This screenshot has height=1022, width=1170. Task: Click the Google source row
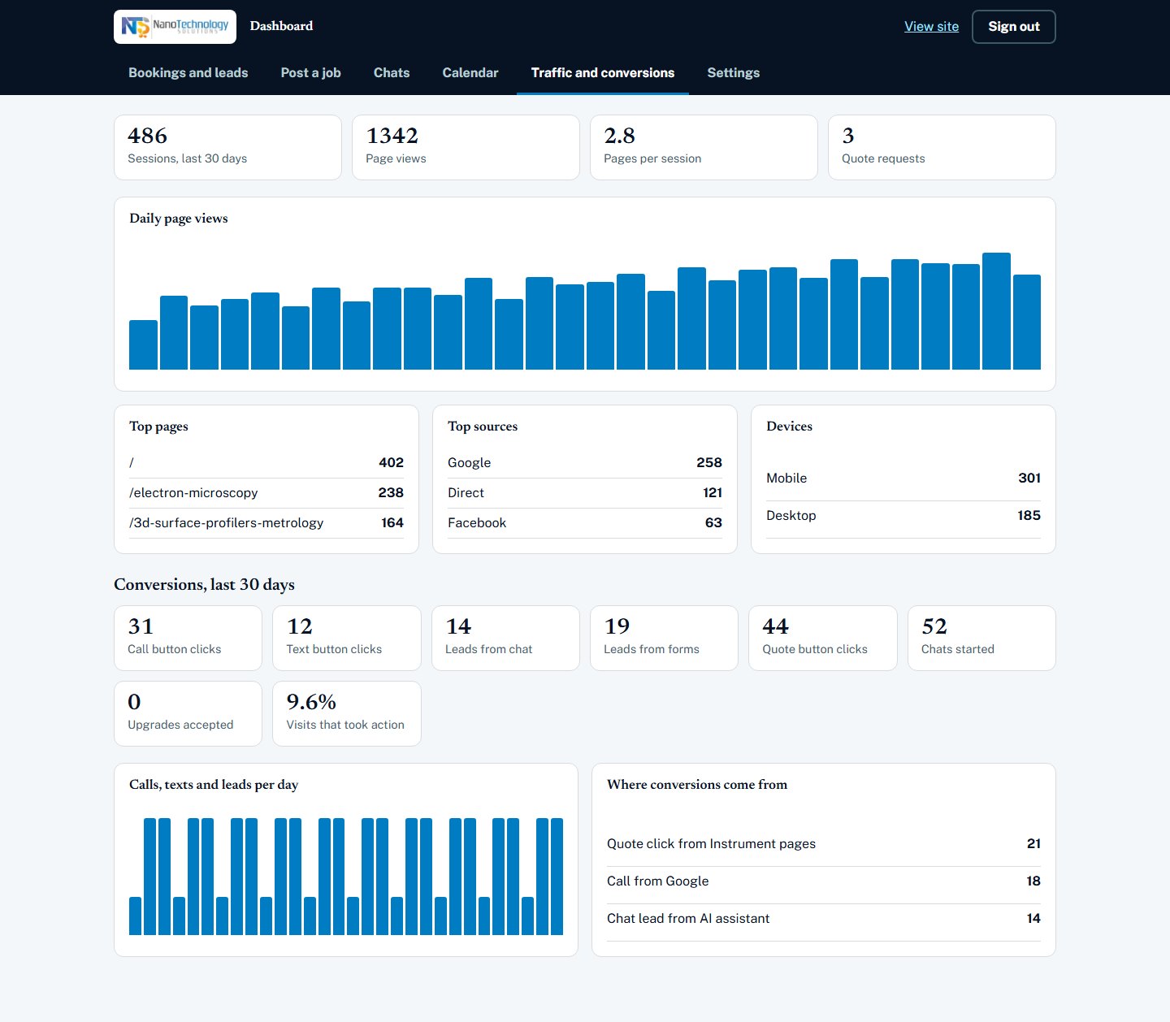pos(585,463)
